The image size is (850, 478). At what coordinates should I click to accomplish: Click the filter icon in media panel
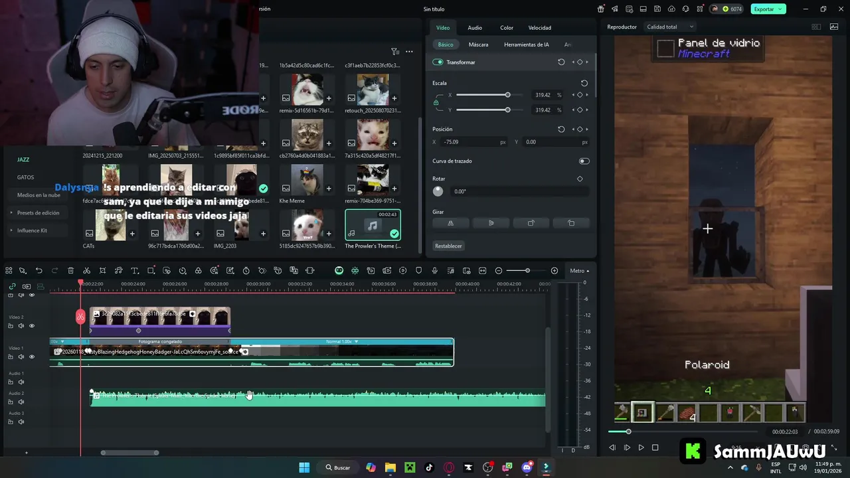point(394,52)
